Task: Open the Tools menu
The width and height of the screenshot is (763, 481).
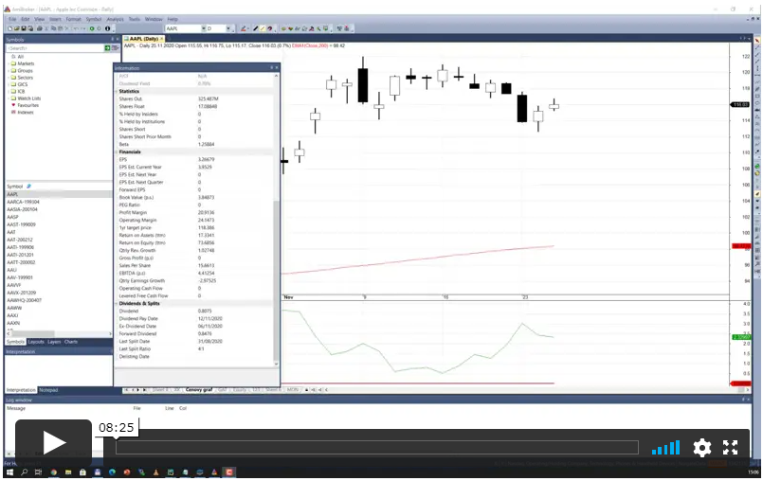Action: coord(135,19)
